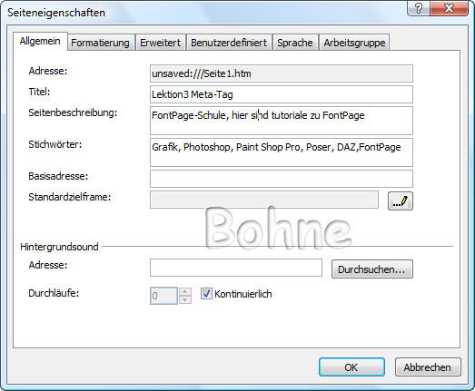
Task: Open the Erweitert tab
Action: [x=160, y=43]
